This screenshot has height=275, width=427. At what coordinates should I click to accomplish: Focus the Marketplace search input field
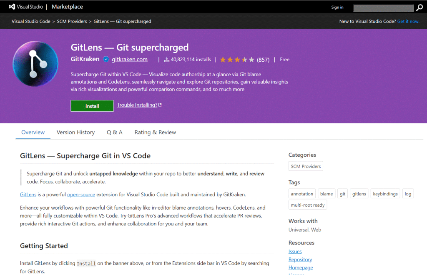384,8
